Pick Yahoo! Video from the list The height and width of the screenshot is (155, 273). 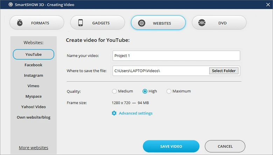click(x=34, y=107)
